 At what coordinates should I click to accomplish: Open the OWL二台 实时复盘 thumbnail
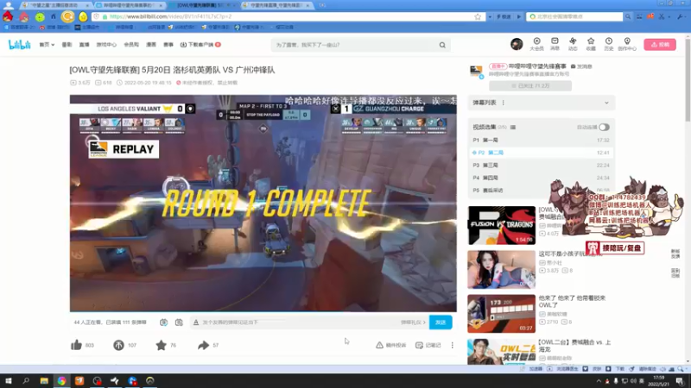tap(502, 352)
